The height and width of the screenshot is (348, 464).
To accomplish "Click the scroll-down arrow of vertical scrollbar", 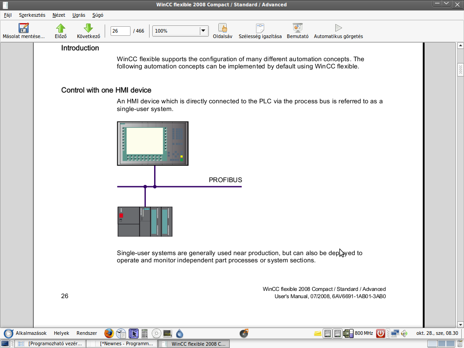I will (x=460, y=324).
